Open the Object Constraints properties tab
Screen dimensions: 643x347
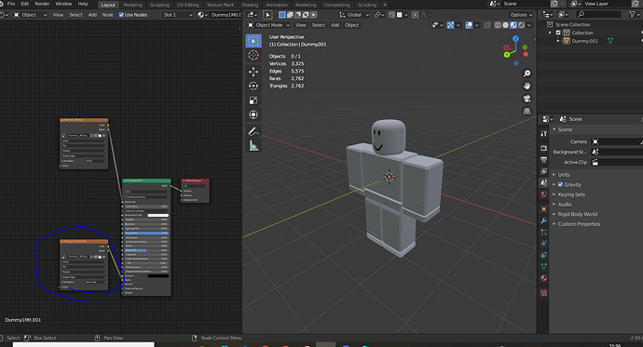(544, 255)
